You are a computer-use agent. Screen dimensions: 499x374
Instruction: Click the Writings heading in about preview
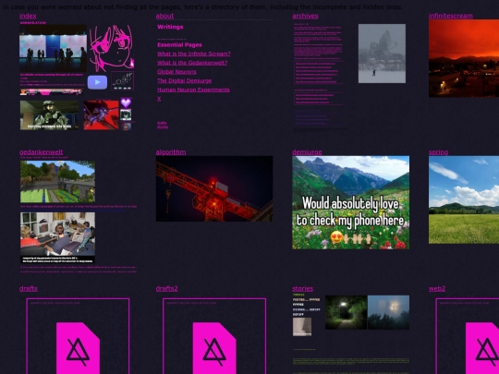point(170,27)
